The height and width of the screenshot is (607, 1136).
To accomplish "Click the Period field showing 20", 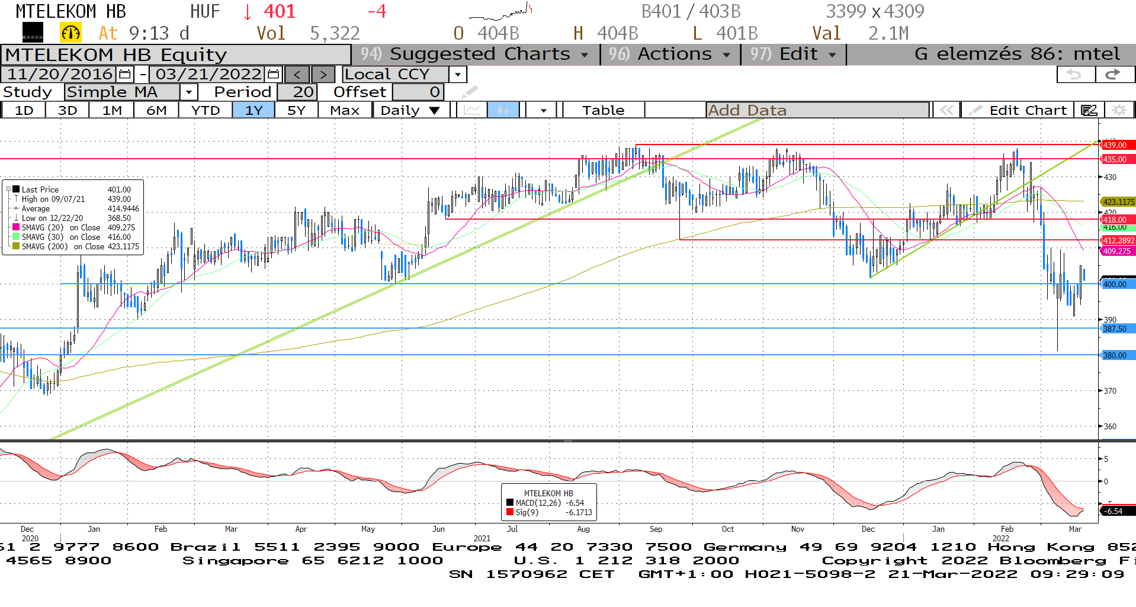I will pyautogui.click(x=297, y=92).
